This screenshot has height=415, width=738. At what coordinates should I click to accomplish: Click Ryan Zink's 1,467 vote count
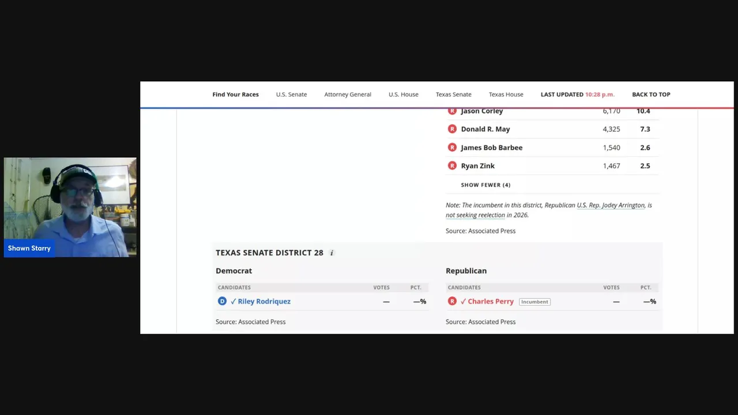tap(611, 166)
